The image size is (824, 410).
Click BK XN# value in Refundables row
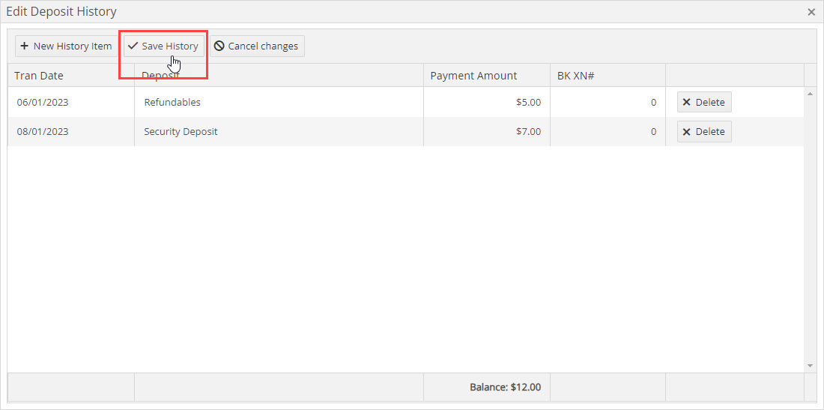(x=652, y=102)
